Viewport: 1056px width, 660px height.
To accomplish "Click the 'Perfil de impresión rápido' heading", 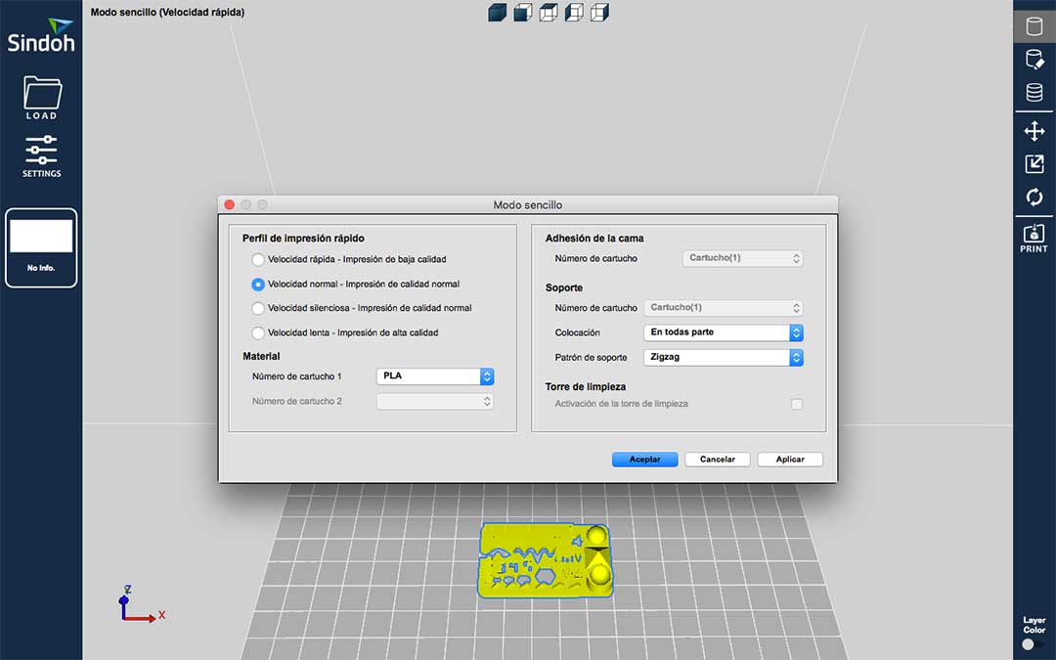I will 303,239.
